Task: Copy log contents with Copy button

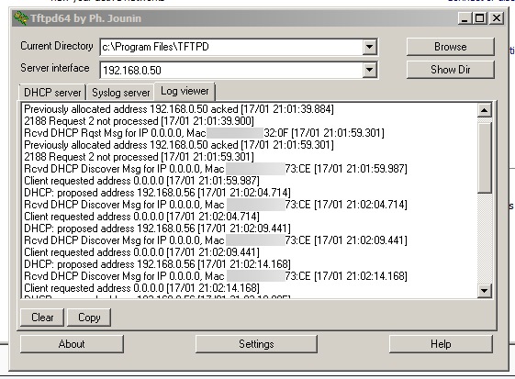Action: pyautogui.click(x=89, y=318)
